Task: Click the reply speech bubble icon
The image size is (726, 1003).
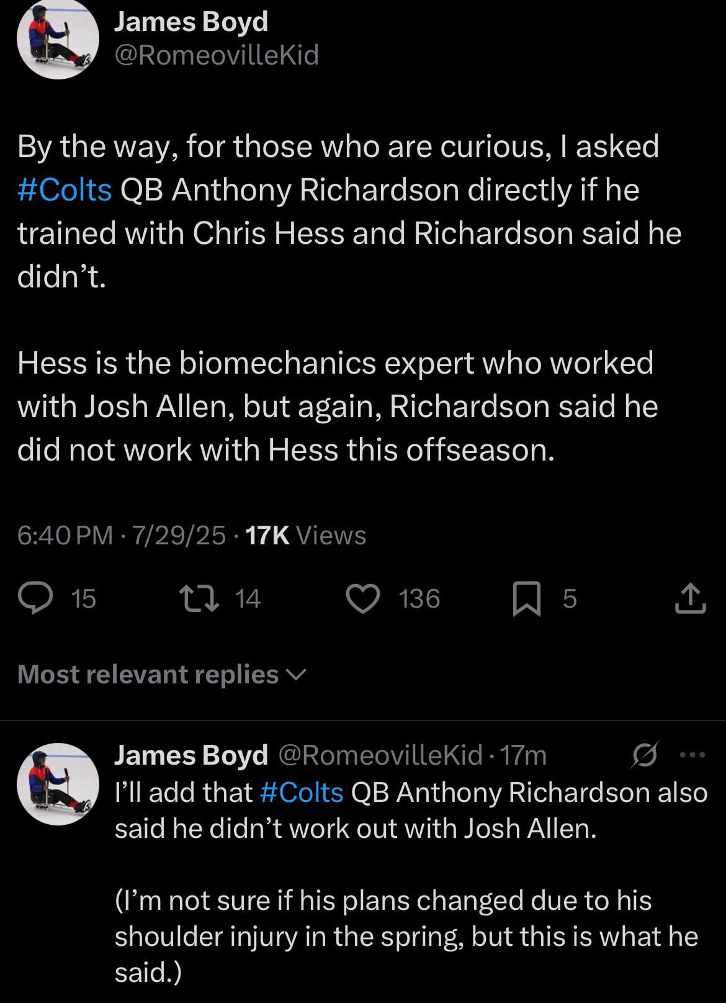Action: (x=36, y=598)
